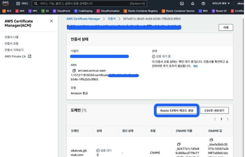This screenshot has height=157, width=245.
Task: Go to next page of domains
Action: click(227, 119)
